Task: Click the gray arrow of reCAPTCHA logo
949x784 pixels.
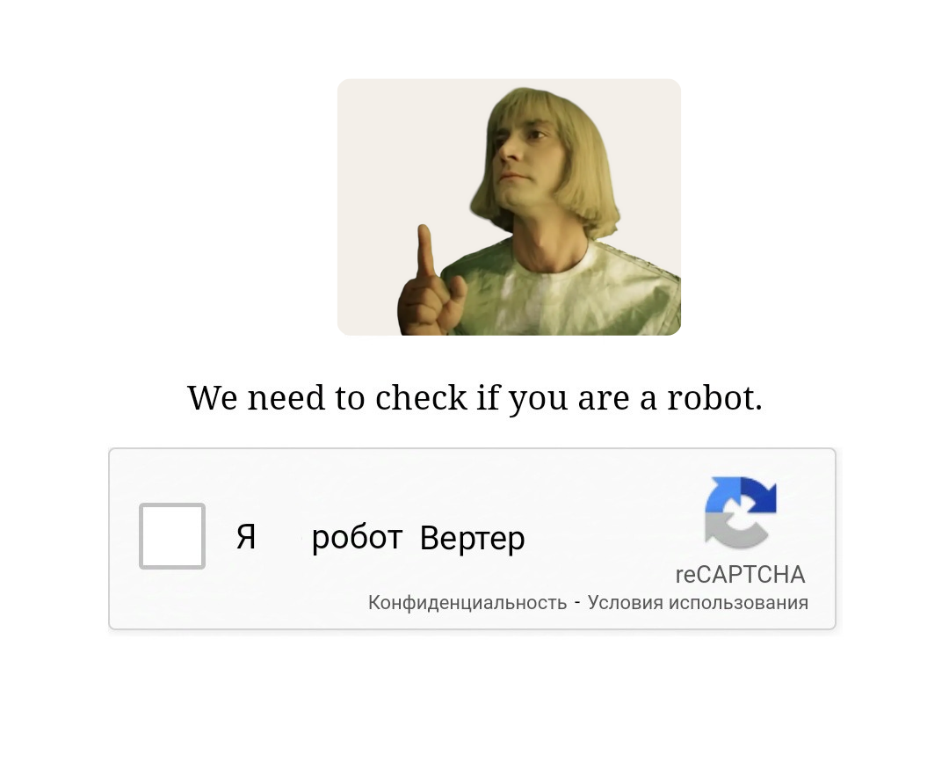Action: click(734, 530)
